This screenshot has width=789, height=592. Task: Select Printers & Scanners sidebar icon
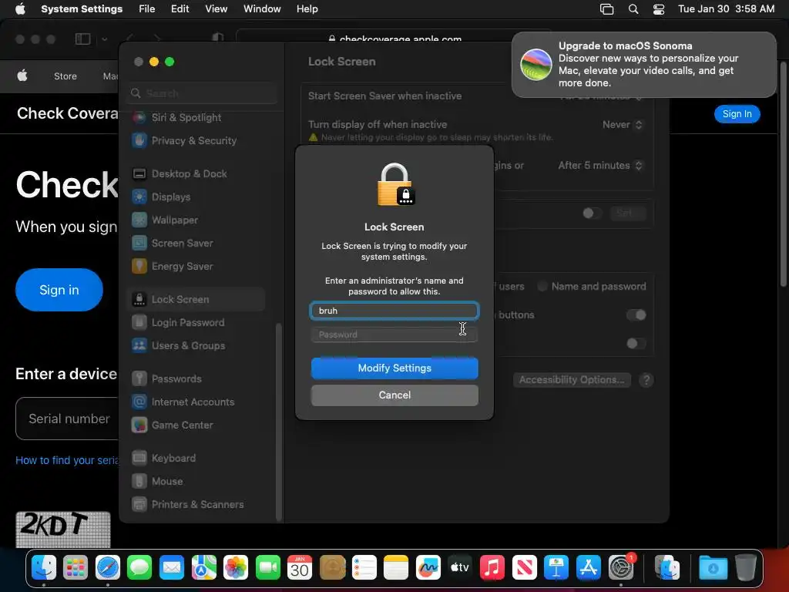tap(139, 504)
